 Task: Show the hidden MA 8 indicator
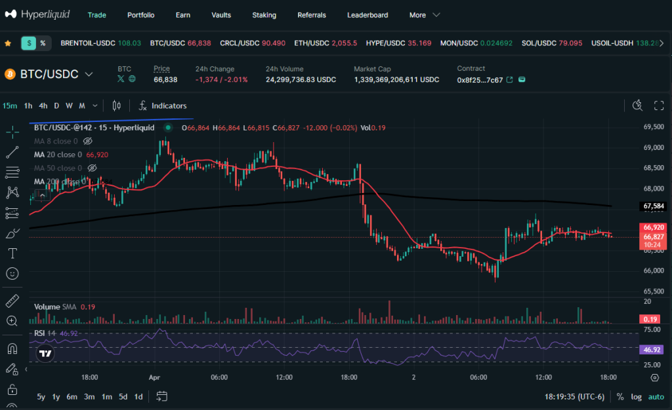pos(88,141)
